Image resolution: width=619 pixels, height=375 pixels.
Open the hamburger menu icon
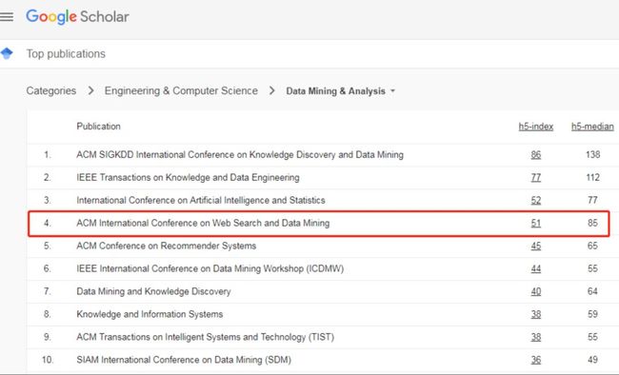coord(7,16)
